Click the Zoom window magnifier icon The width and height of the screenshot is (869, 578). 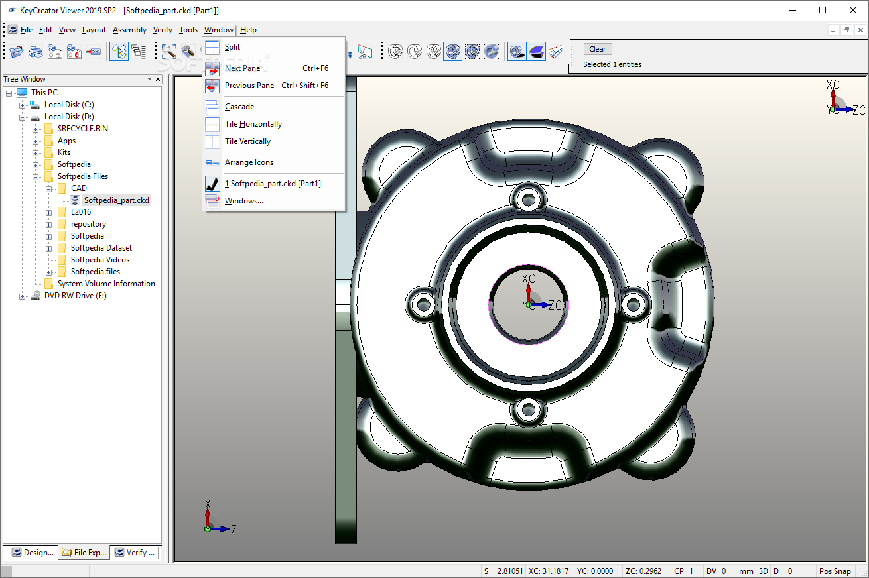click(x=169, y=51)
